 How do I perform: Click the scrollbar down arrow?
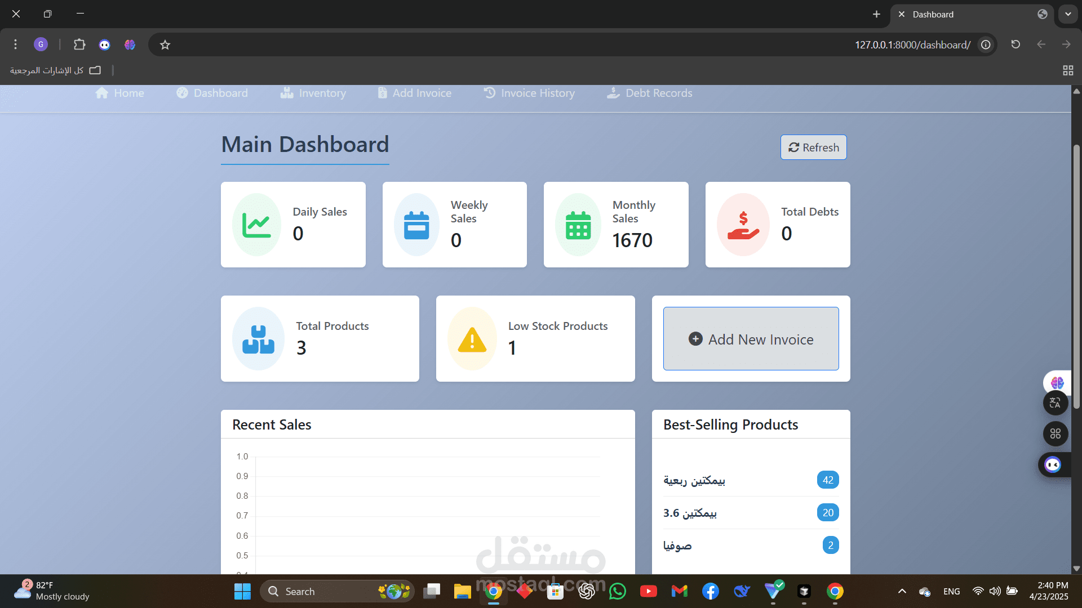[1076, 569]
